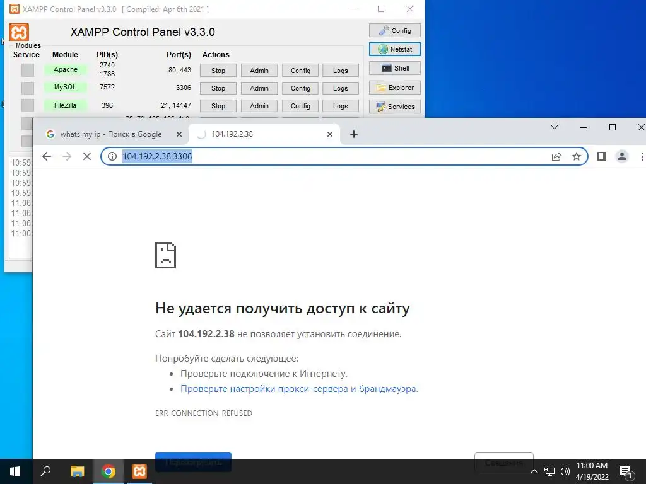View FileZilla Logs

click(x=340, y=106)
